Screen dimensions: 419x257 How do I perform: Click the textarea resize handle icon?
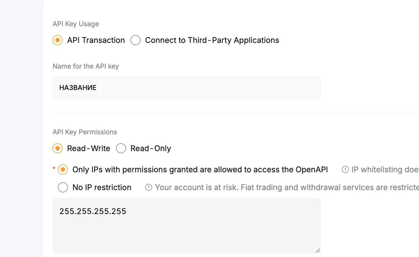tap(318, 251)
